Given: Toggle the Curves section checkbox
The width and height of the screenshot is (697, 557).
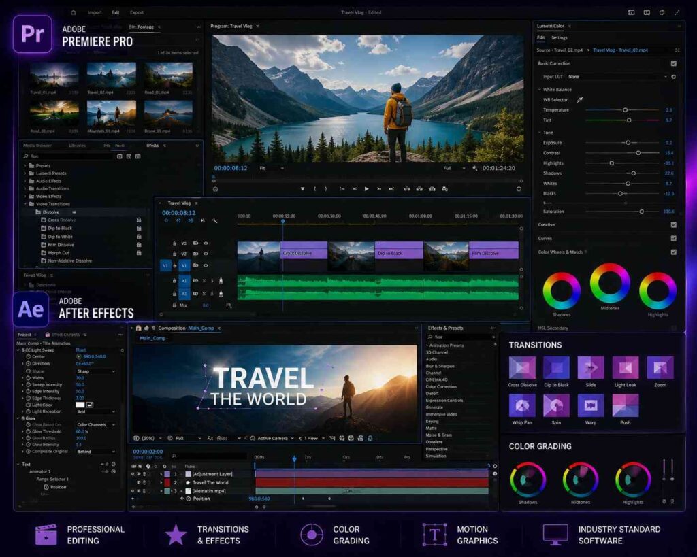Looking at the screenshot, I should [x=673, y=239].
